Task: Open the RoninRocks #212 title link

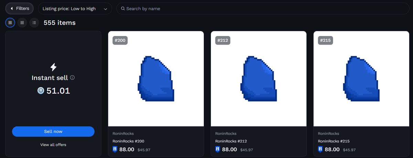Action: [231, 141]
